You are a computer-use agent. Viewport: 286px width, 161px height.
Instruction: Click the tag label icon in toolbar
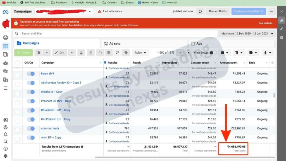126,53
